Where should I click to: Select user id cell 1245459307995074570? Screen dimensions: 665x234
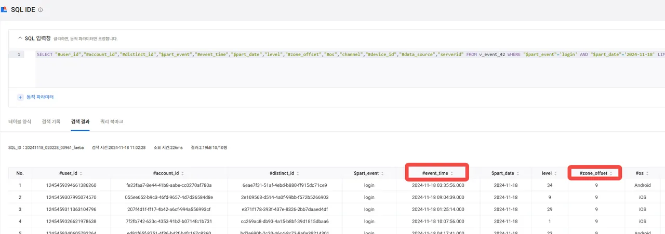pyautogui.click(x=70, y=197)
